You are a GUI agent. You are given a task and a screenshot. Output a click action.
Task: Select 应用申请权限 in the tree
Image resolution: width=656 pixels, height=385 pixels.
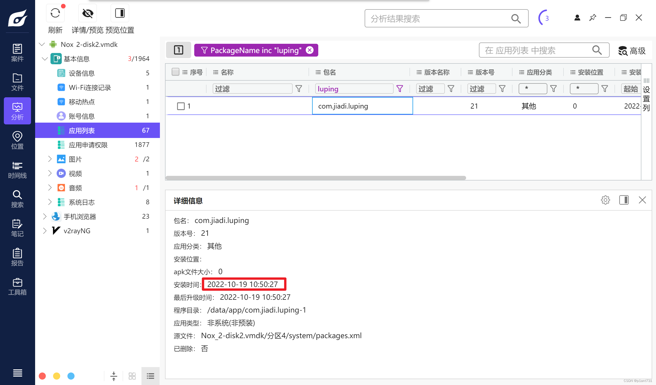[88, 145]
